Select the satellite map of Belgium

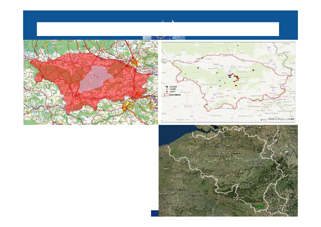tap(228, 170)
